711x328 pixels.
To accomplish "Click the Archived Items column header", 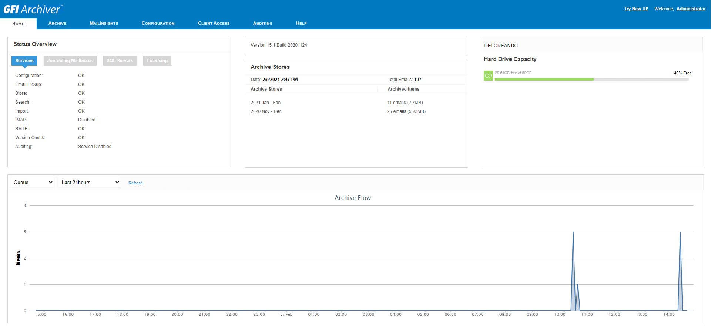I will [x=403, y=89].
